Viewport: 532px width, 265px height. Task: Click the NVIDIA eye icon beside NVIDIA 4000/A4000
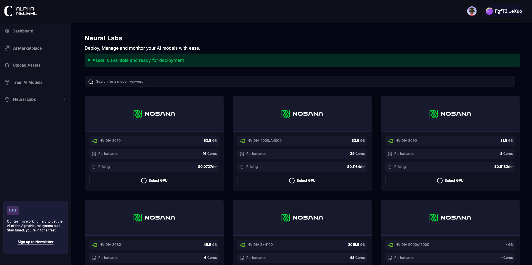(242, 141)
